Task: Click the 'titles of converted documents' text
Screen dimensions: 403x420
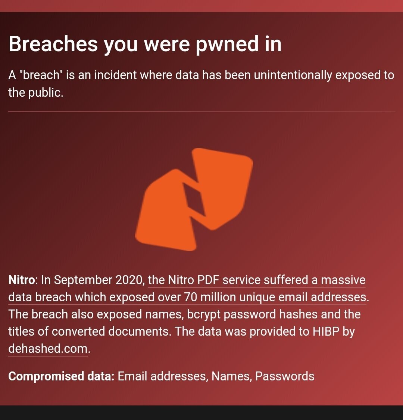Action: pos(89,332)
